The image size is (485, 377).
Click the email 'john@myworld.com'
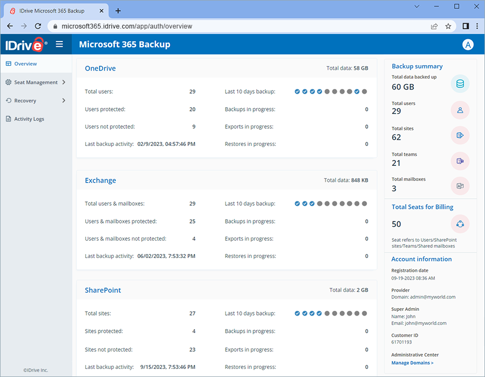426,323
